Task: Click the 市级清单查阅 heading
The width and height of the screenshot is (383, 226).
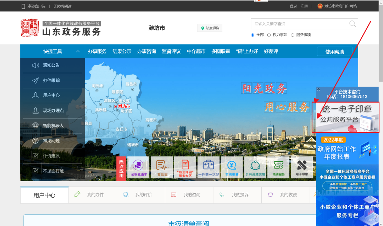Action: (189, 223)
